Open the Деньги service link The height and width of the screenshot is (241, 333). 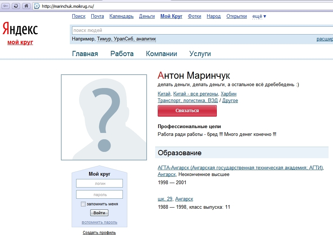coord(147,16)
